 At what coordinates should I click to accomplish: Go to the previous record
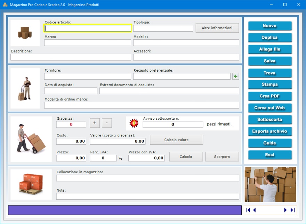click(x=254, y=210)
